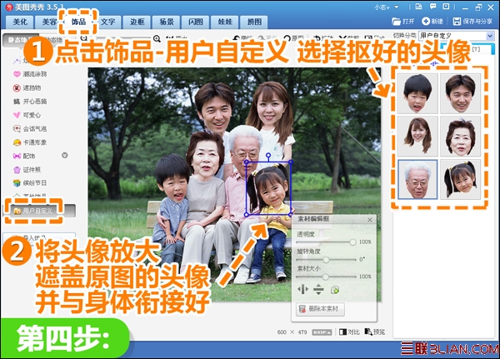Screen dimensions: 500x359
Task: Click the duplicate material icon
Action: coord(335,290)
